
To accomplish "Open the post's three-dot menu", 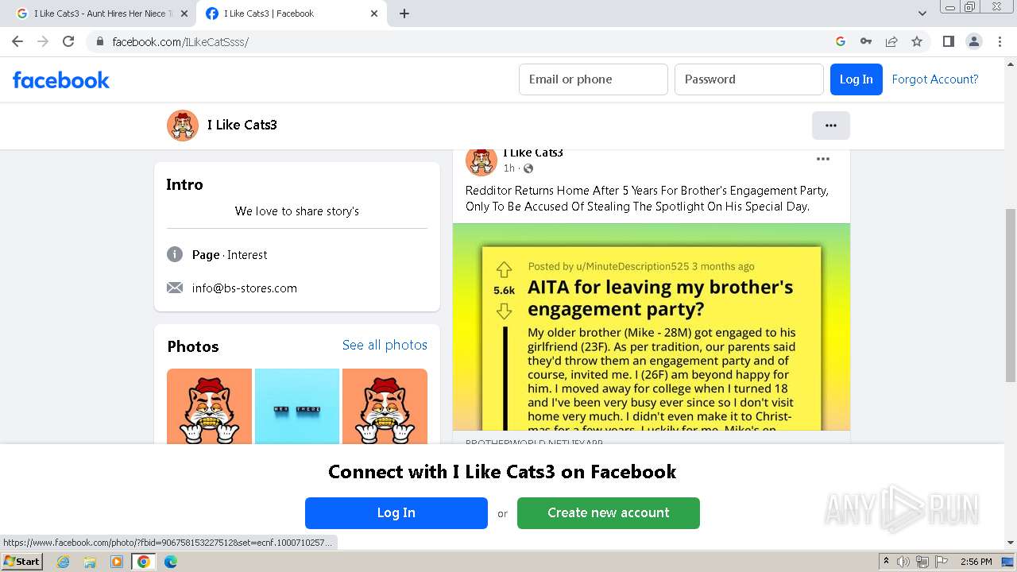I will pyautogui.click(x=823, y=159).
